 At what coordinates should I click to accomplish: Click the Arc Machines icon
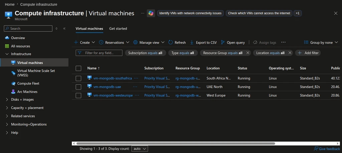pos(13,92)
